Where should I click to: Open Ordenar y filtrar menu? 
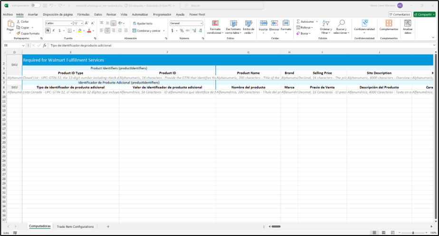click(x=326, y=27)
